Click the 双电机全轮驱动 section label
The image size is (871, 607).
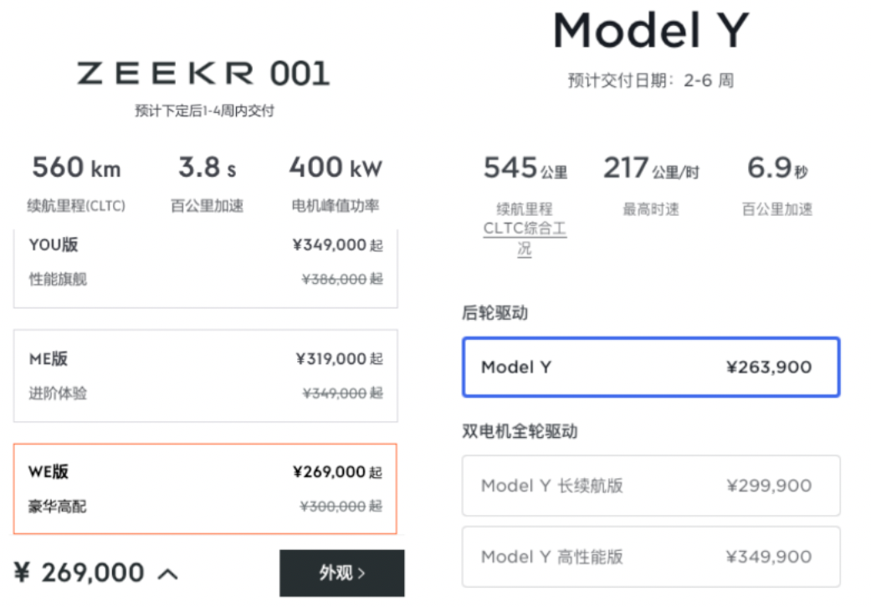[520, 432]
